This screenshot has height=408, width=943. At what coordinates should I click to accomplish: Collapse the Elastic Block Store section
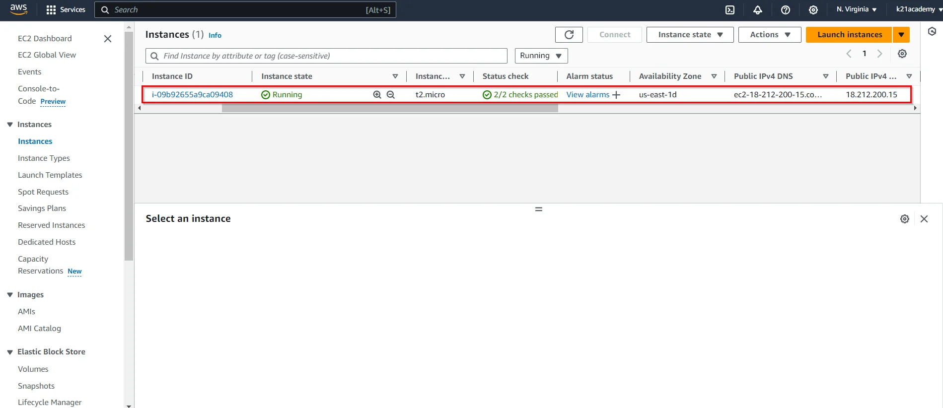tap(10, 352)
